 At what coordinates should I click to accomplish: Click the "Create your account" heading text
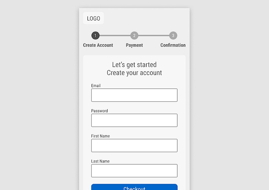point(134,73)
